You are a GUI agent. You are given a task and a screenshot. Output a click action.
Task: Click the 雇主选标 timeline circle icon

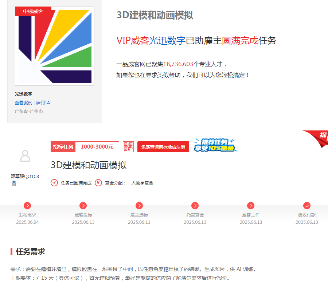(x=139, y=205)
